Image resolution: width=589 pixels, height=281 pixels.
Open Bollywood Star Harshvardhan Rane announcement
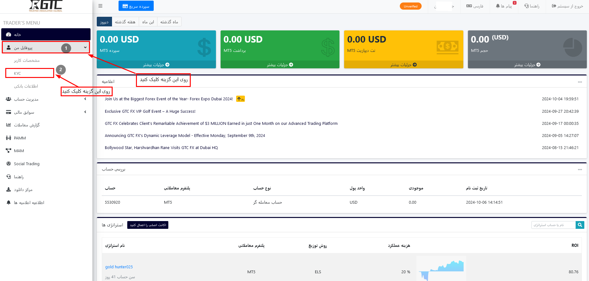click(161, 148)
